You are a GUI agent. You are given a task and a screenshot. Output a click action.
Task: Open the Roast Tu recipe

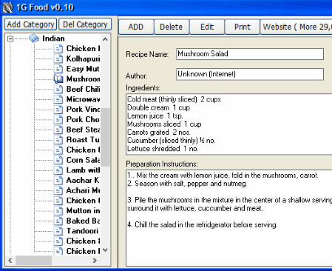(x=83, y=140)
